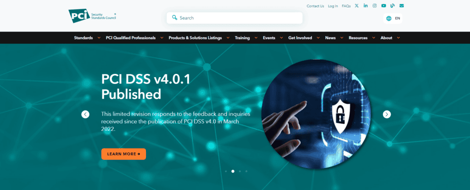Open the Training menu

tap(242, 38)
